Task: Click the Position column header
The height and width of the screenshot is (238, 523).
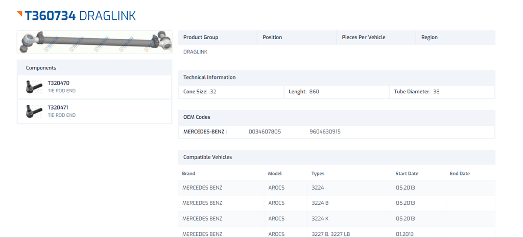Action: coord(297,37)
